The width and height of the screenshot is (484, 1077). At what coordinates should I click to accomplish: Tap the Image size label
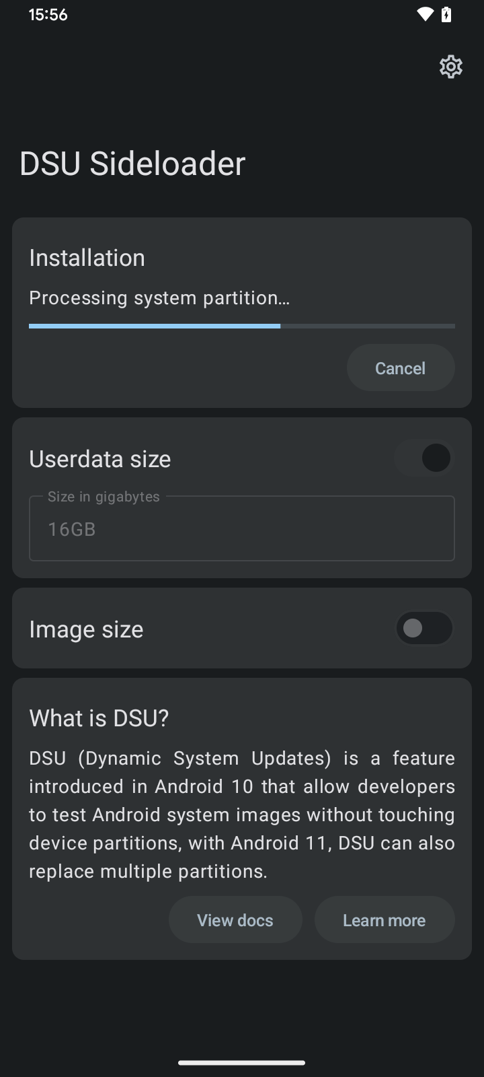click(x=86, y=629)
